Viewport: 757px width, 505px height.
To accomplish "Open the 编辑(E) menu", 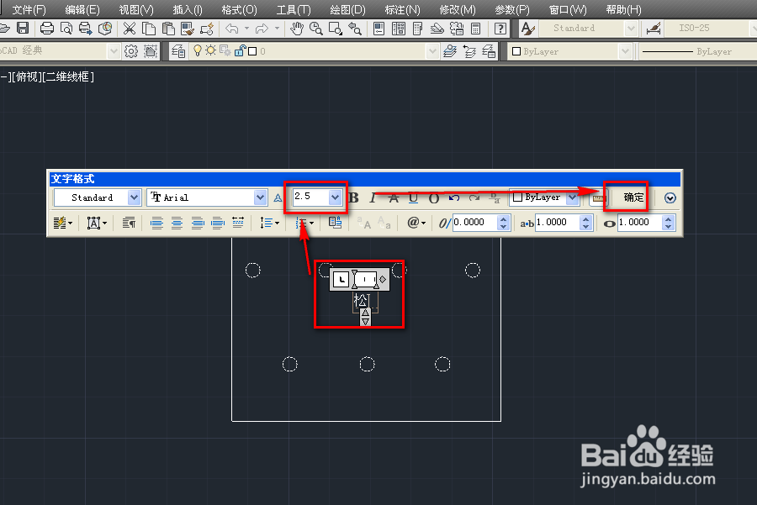I will (82, 9).
